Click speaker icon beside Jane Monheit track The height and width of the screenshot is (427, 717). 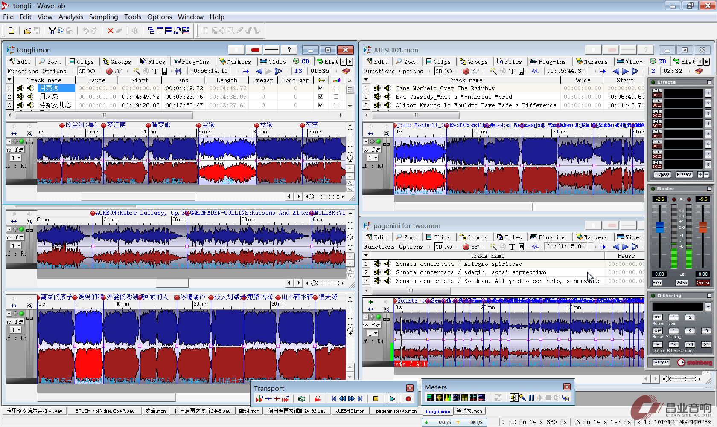(x=388, y=88)
